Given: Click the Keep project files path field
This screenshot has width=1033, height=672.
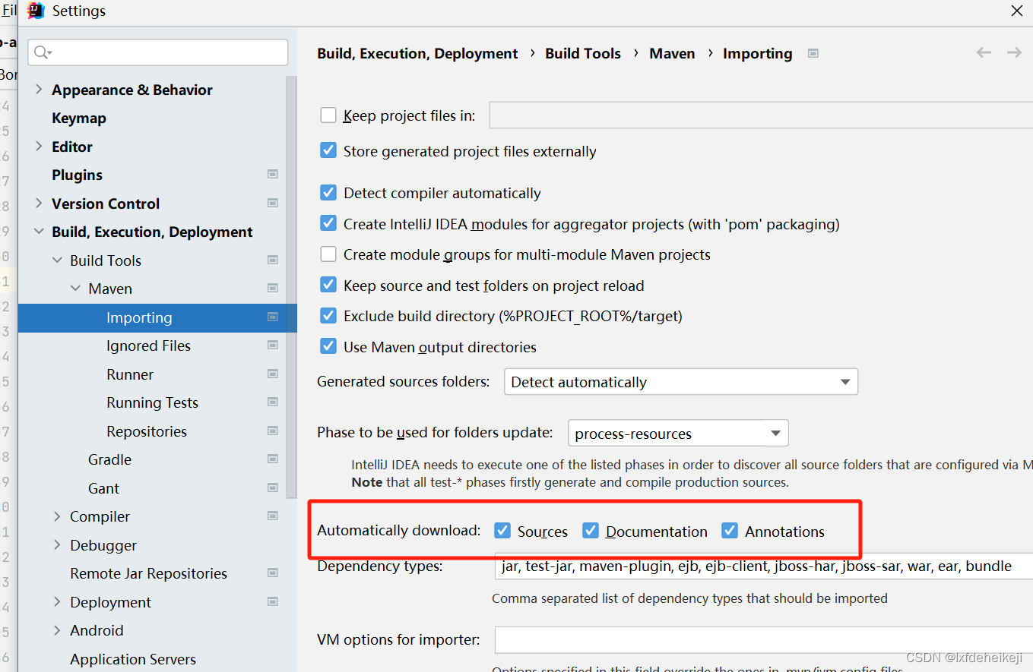Looking at the screenshot, I should tap(761, 115).
